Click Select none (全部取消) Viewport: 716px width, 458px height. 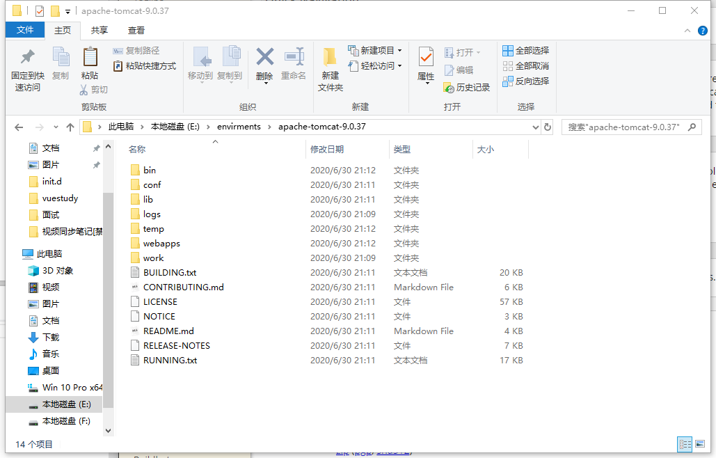[x=525, y=66]
